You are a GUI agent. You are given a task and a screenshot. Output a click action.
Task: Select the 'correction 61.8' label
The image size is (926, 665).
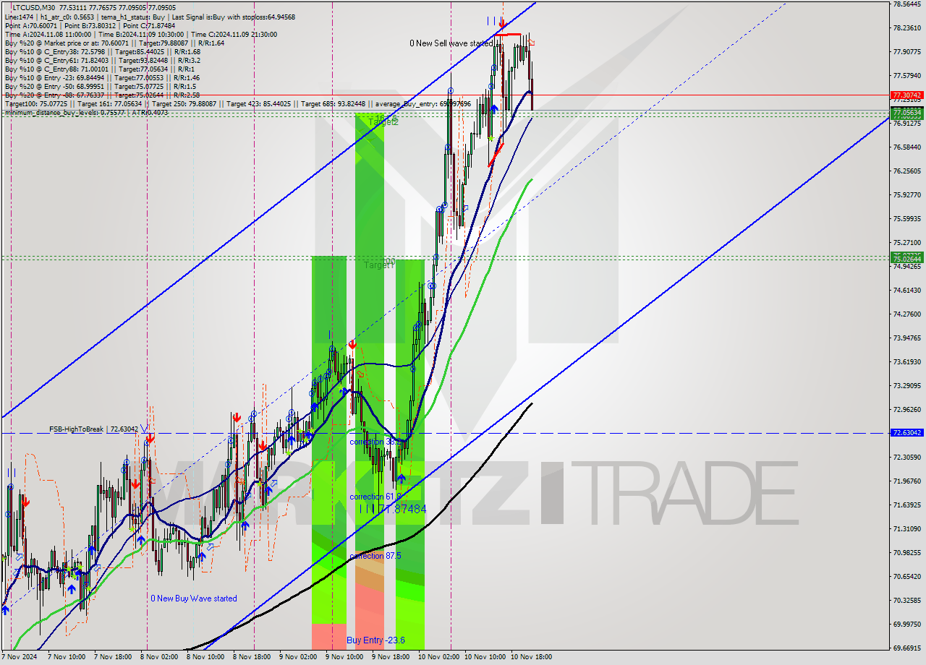point(375,497)
